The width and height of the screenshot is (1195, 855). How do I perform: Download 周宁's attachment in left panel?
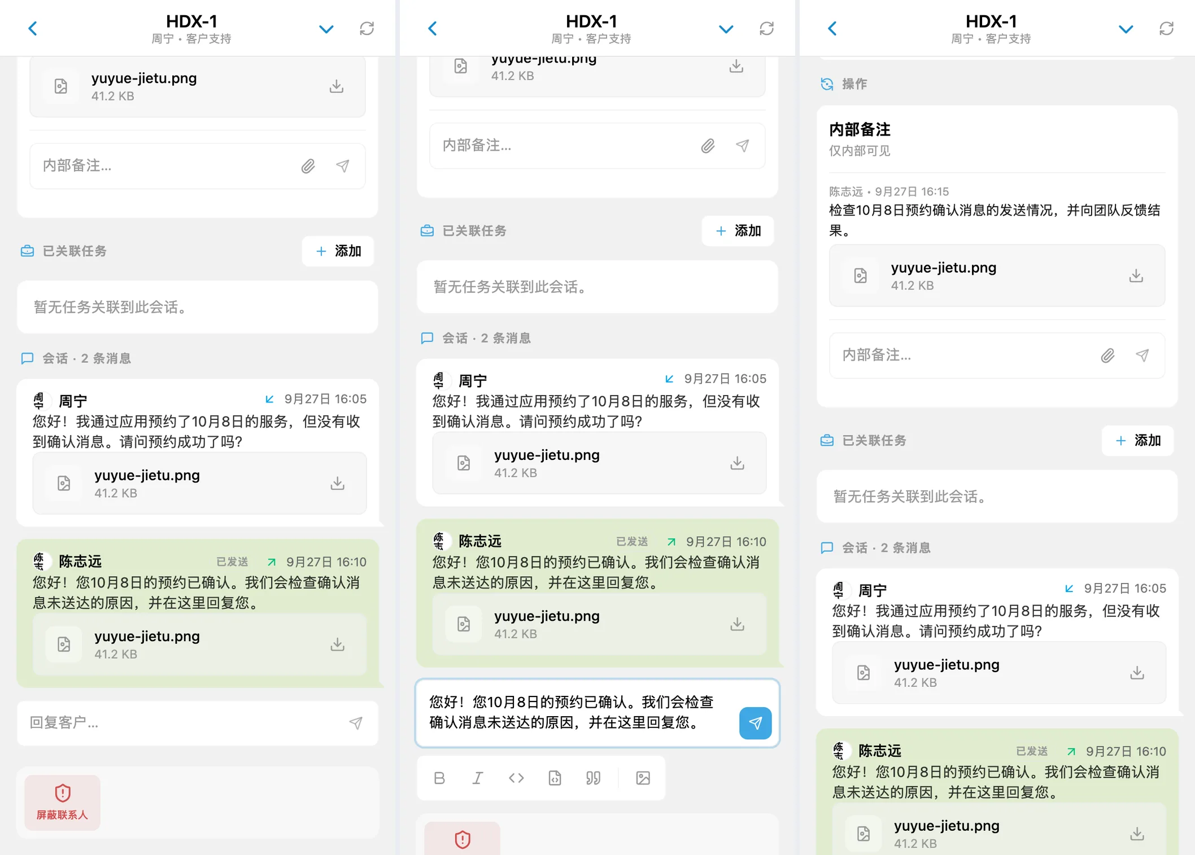click(338, 484)
